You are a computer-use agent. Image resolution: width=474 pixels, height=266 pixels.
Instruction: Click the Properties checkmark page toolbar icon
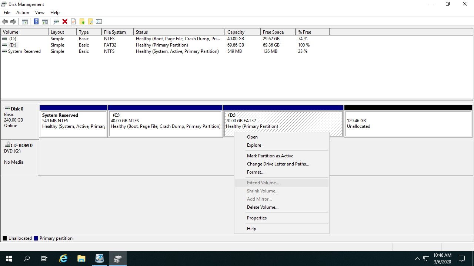tap(73, 21)
